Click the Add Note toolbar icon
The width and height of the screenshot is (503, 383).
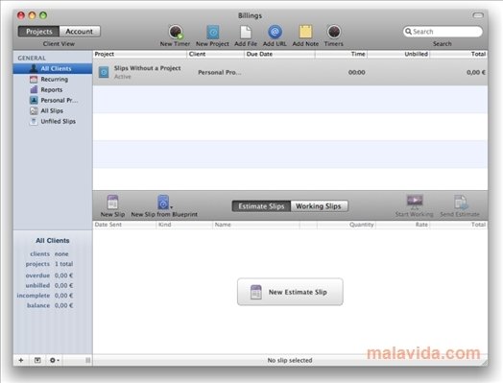click(x=305, y=32)
